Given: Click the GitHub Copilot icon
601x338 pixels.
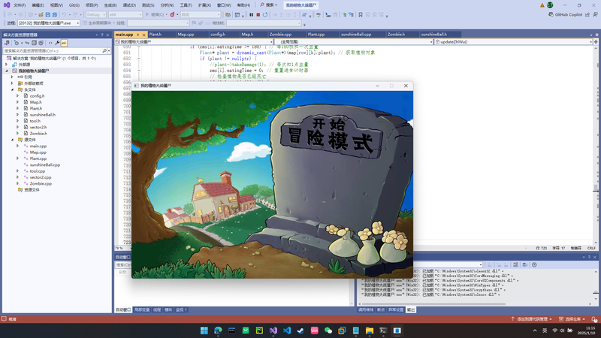Looking at the screenshot, I should [x=551, y=14].
